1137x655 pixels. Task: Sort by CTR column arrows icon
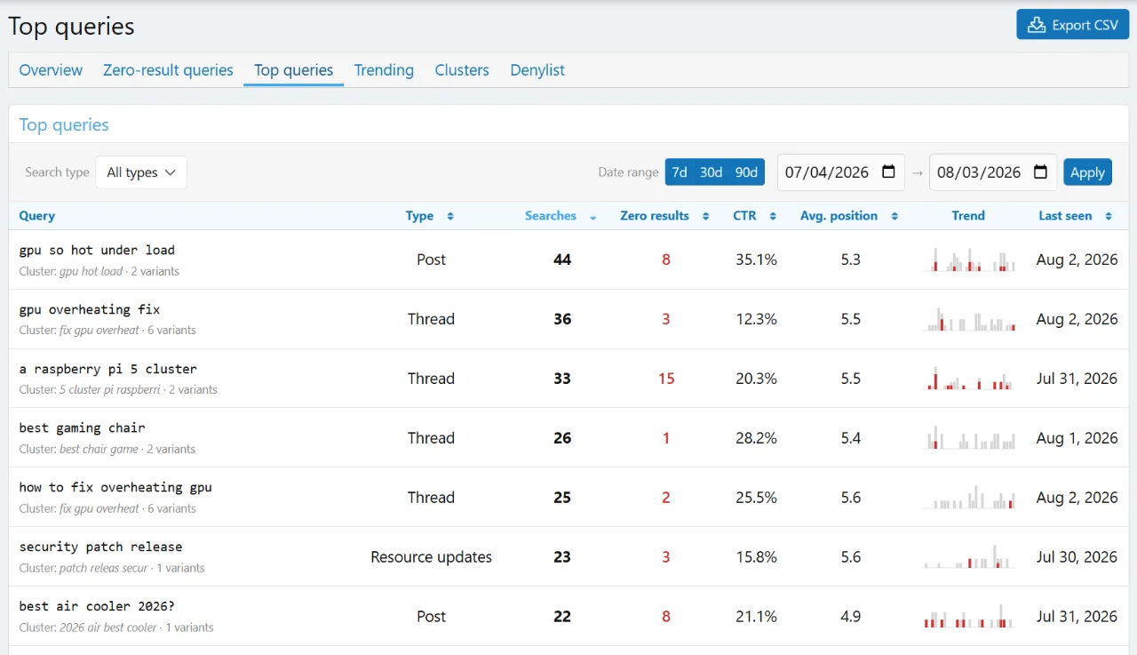click(x=773, y=216)
